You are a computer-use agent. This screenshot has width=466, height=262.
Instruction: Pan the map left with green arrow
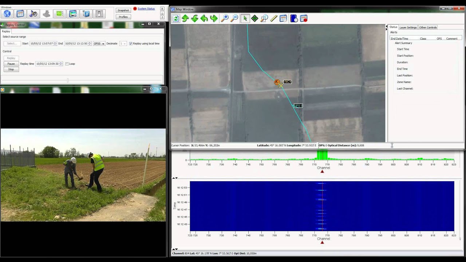[x=204, y=18]
